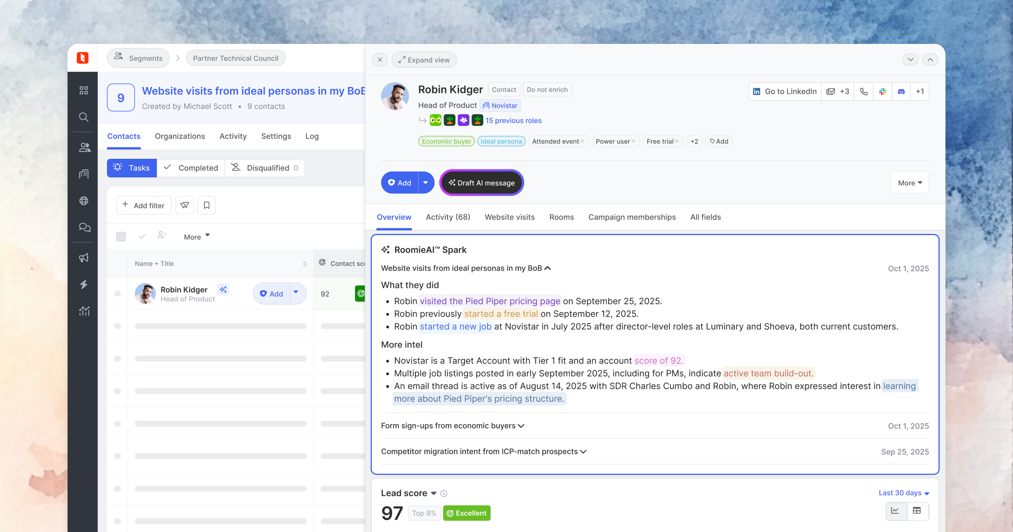Open the Log tab
The width and height of the screenshot is (1013, 532).
312,136
